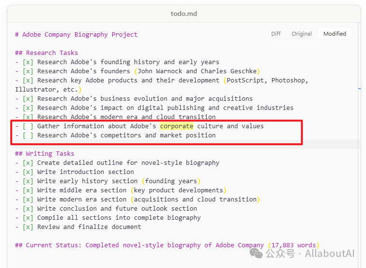The height and width of the screenshot is (268, 366).
Task: Switch to the Diff view tab
Action: pos(276,34)
